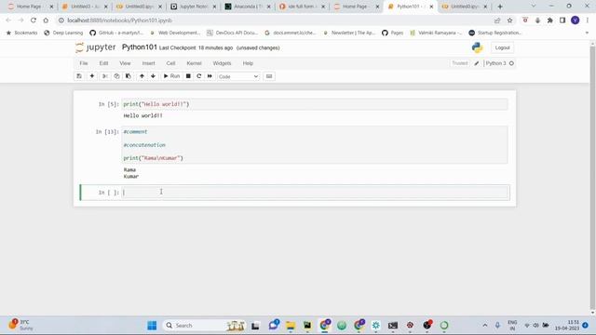Bookmark this page with star icon
The image size is (596, 335).
(509, 20)
